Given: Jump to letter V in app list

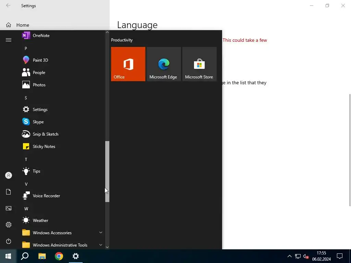Looking at the screenshot, I should 26,184.
